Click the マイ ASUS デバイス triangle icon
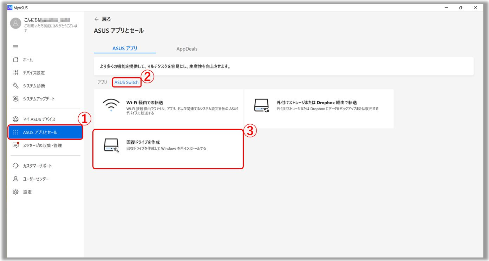This screenshot has height=261, width=489. click(15, 119)
